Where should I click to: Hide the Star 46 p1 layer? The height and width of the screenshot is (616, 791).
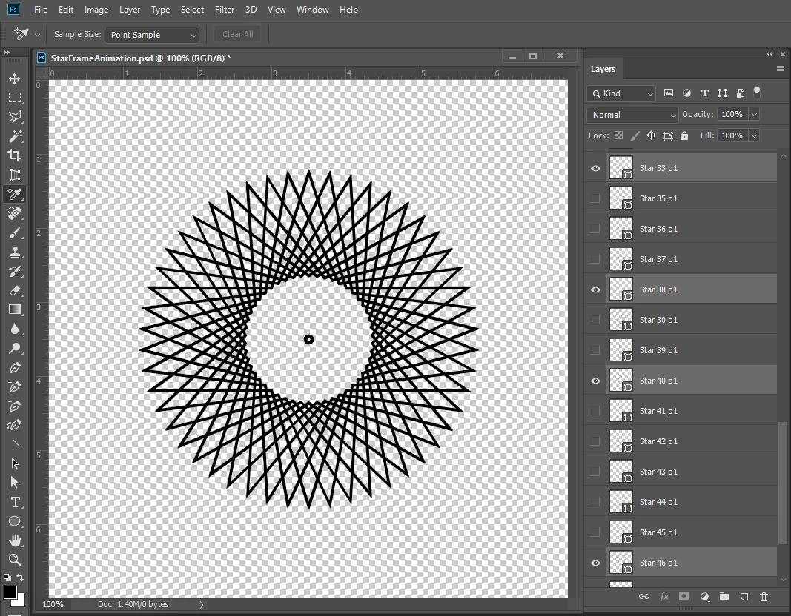coord(595,563)
